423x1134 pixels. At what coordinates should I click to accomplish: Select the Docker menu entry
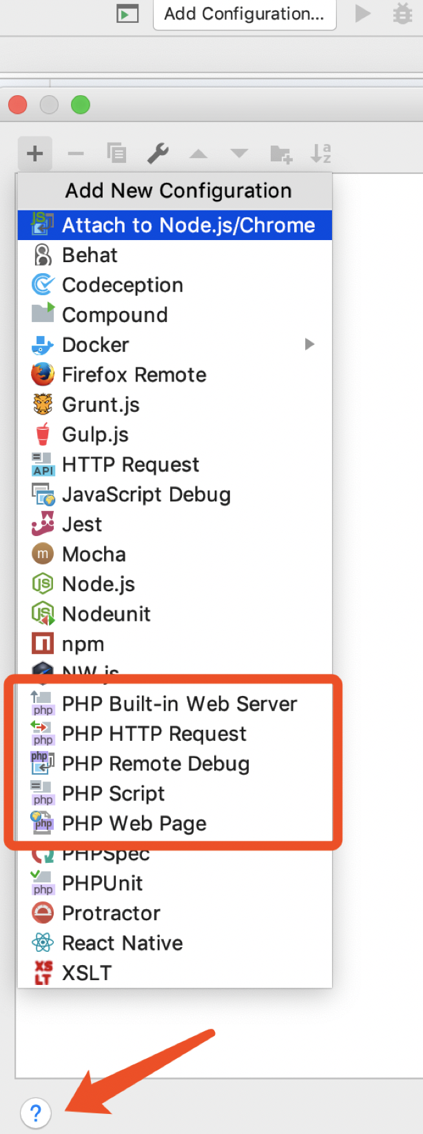(175, 345)
